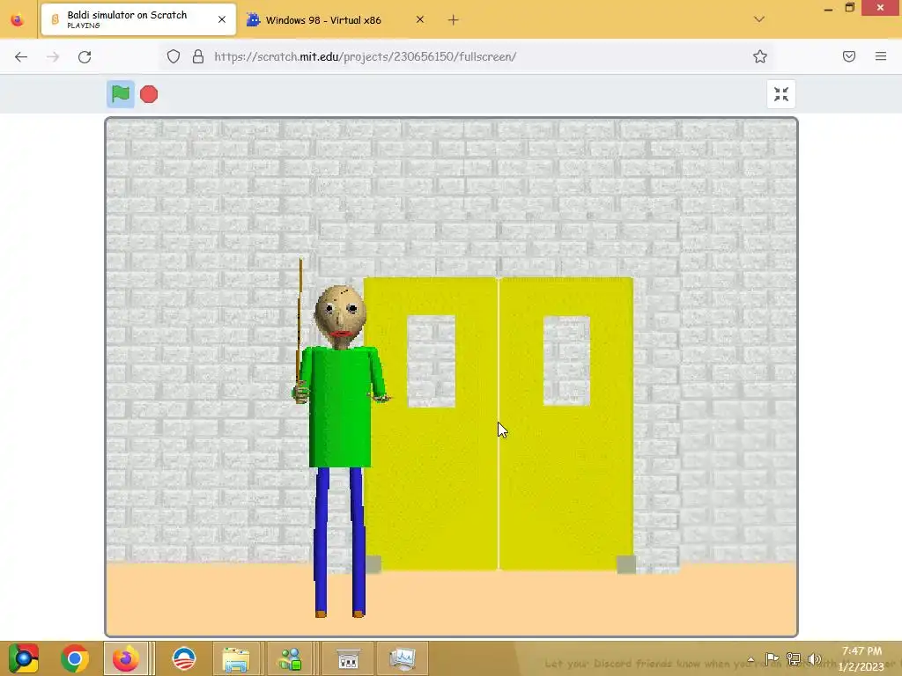Image resolution: width=902 pixels, height=676 pixels.
Task: Click Baldi character in the game
Action: [341, 437]
